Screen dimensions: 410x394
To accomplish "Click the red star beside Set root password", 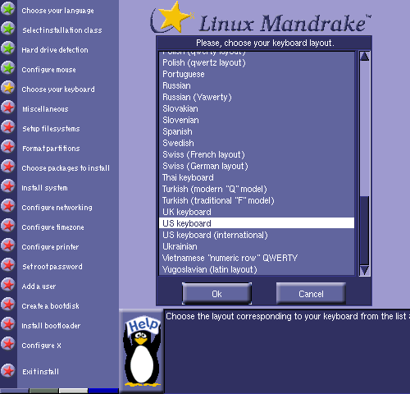I will click(x=8, y=265).
